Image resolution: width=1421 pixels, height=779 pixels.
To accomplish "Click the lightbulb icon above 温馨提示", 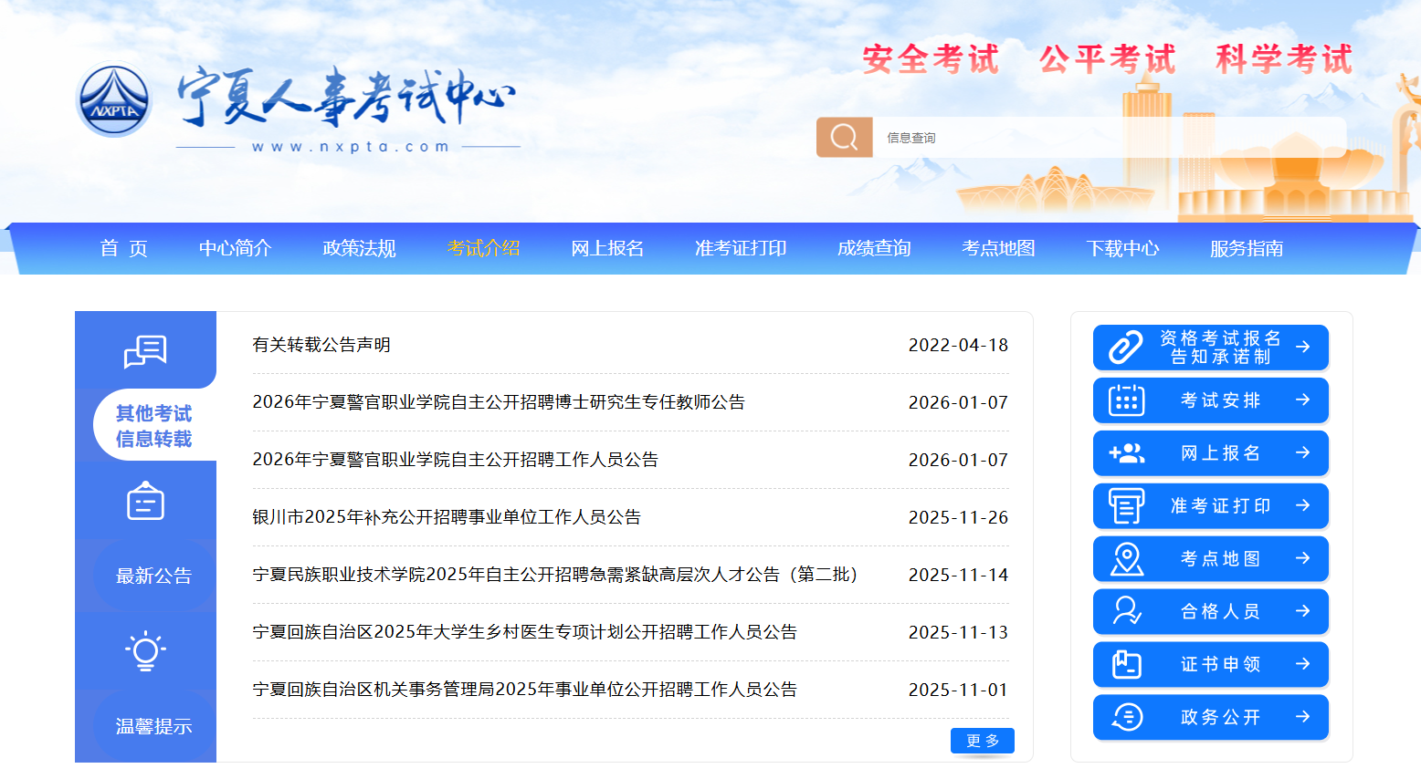I will coord(145,651).
